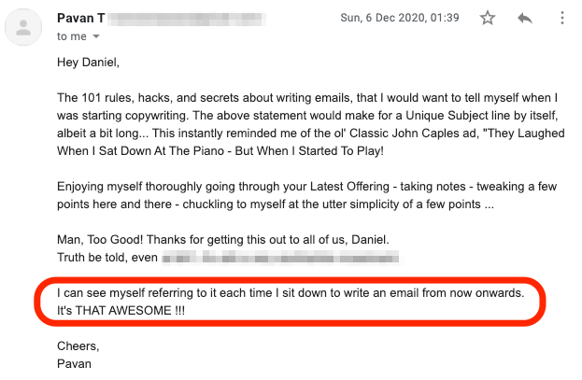
Task: Click the blurred sender email address
Action: click(x=187, y=19)
